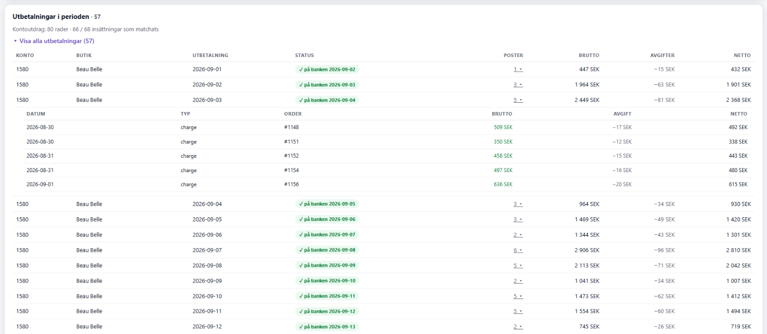Screen dimensions: 767x334
Task: Expand poster for payout 2026-09-05
Action: click(x=518, y=219)
